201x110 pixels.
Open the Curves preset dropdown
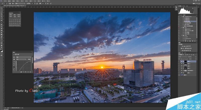point(24,57)
